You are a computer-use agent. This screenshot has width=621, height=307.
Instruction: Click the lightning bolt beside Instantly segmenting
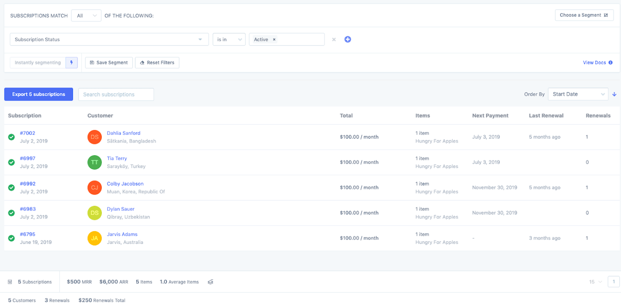pos(72,62)
